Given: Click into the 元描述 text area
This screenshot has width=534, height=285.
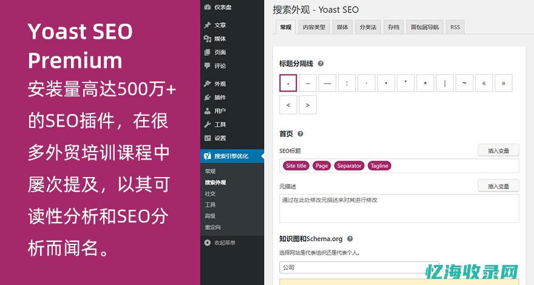Looking at the screenshot, I should coord(399,209).
